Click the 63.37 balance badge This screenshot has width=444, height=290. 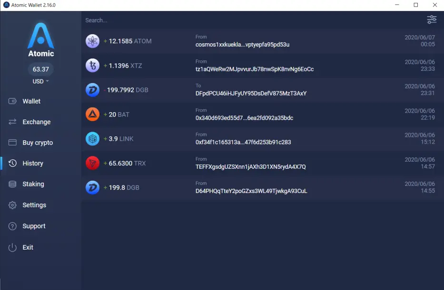click(x=41, y=69)
